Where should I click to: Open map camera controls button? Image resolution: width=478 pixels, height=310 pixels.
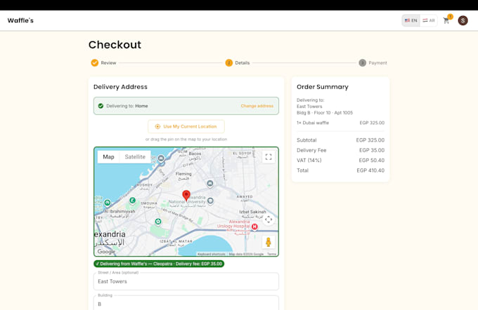coord(269,220)
